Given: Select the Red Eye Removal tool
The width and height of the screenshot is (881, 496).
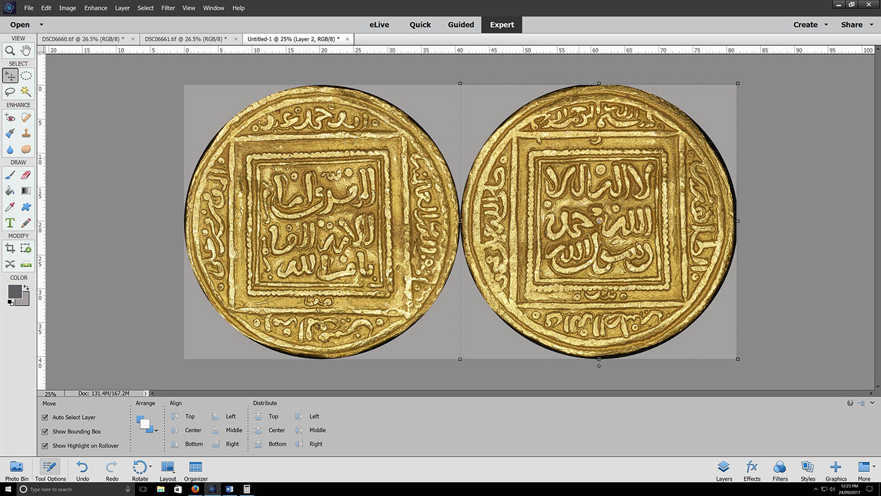Looking at the screenshot, I should (10, 118).
